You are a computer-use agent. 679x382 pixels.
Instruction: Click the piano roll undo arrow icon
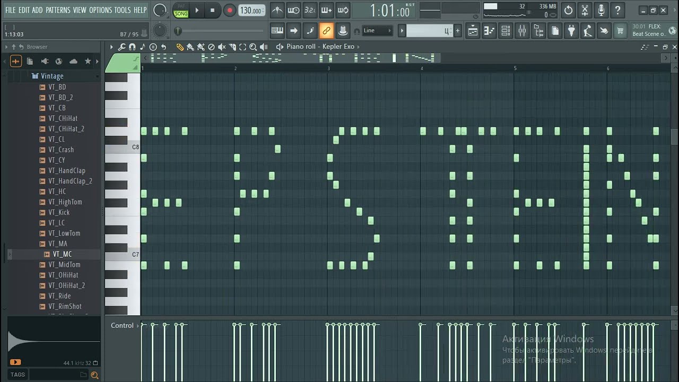[163, 47]
